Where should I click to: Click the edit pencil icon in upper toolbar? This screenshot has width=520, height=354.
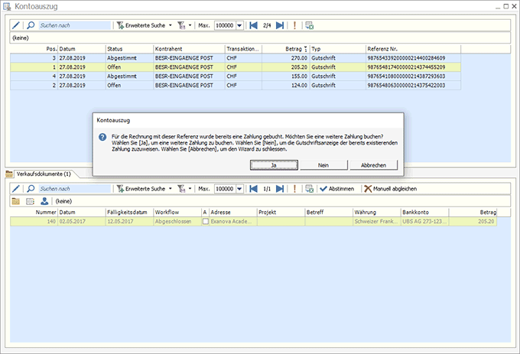click(15, 25)
